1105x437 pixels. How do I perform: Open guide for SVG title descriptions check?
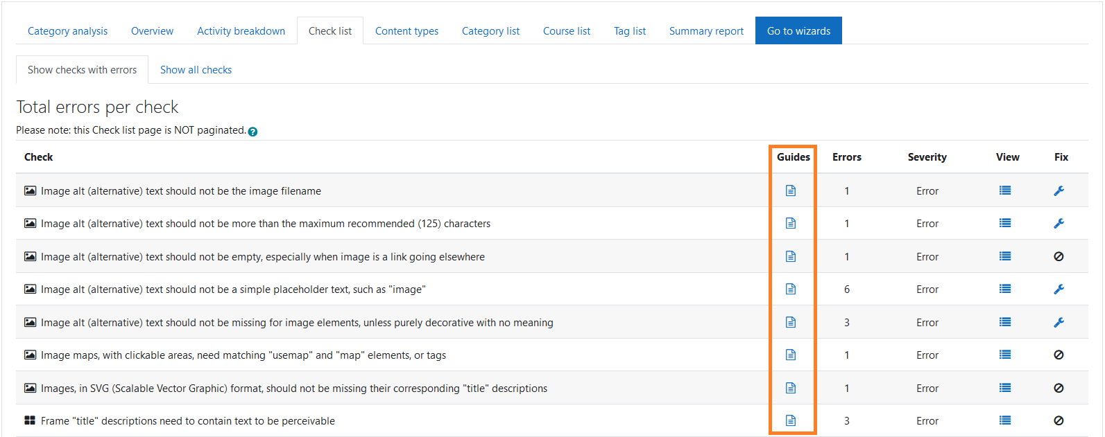[791, 388]
